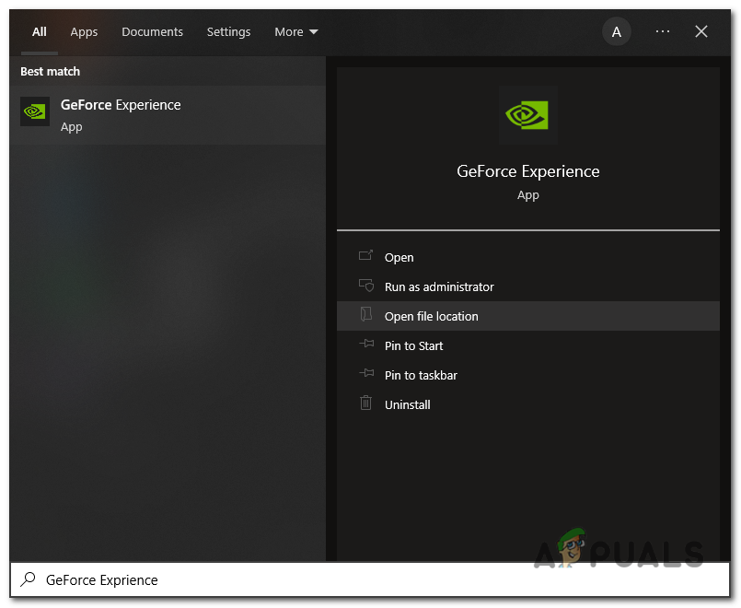The width and height of the screenshot is (741, 608).
Task: Click the Pin to Start pin icon
Action: (x=366, y=345)
